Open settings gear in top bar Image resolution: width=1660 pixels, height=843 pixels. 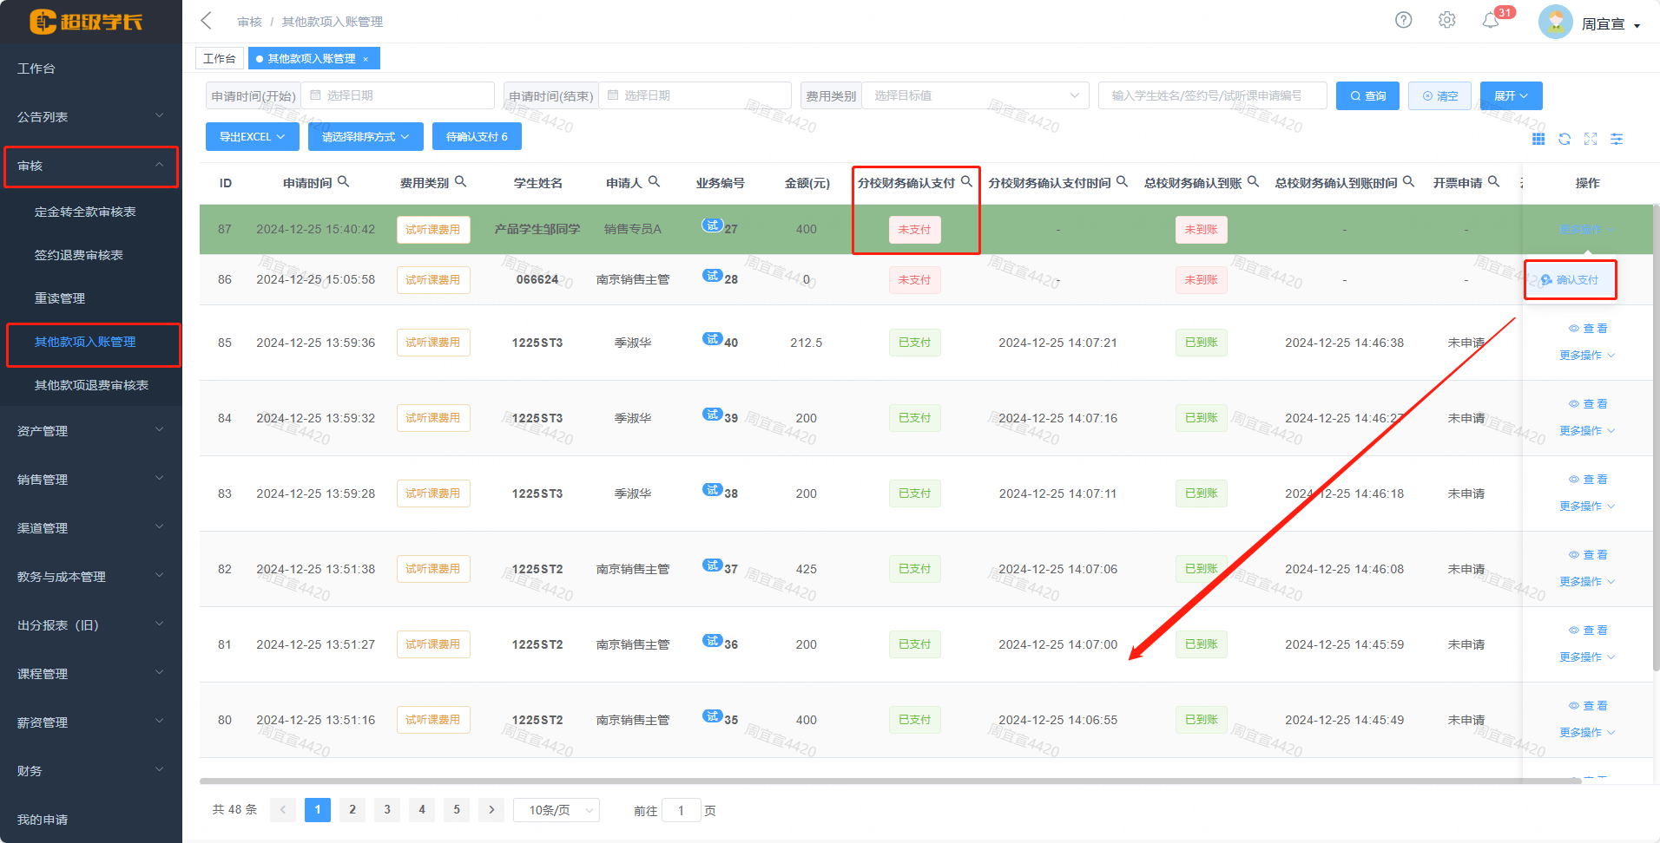tap(1446, 20)
